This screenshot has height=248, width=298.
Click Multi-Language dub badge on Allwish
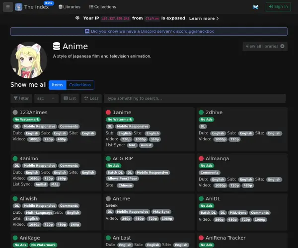pos(39,213)
